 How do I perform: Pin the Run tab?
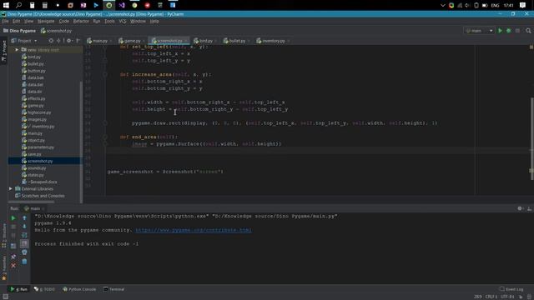coord(13,257)
